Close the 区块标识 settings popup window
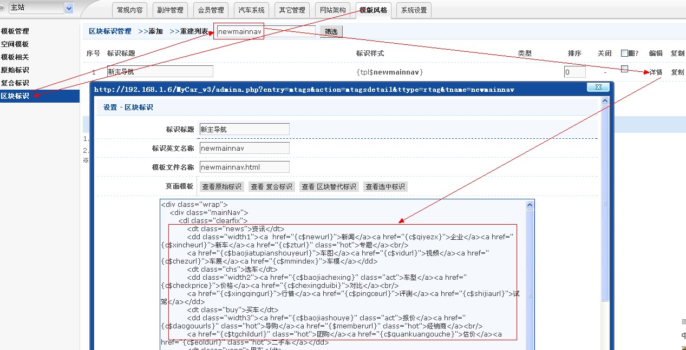Viewport: 686px width, 350px height. point(598,87)
